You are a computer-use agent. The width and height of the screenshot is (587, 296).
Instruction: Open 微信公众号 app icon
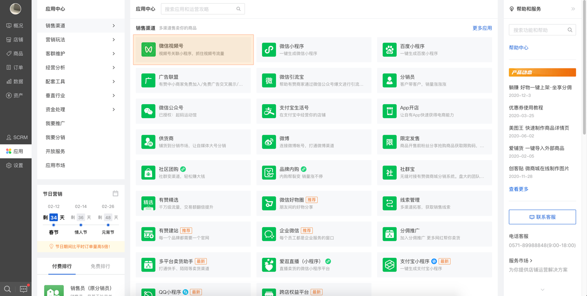point(148,111)
